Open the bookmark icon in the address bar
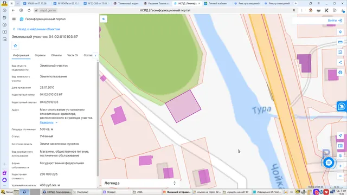The image size is (347, 195). [x=294, y=10]
